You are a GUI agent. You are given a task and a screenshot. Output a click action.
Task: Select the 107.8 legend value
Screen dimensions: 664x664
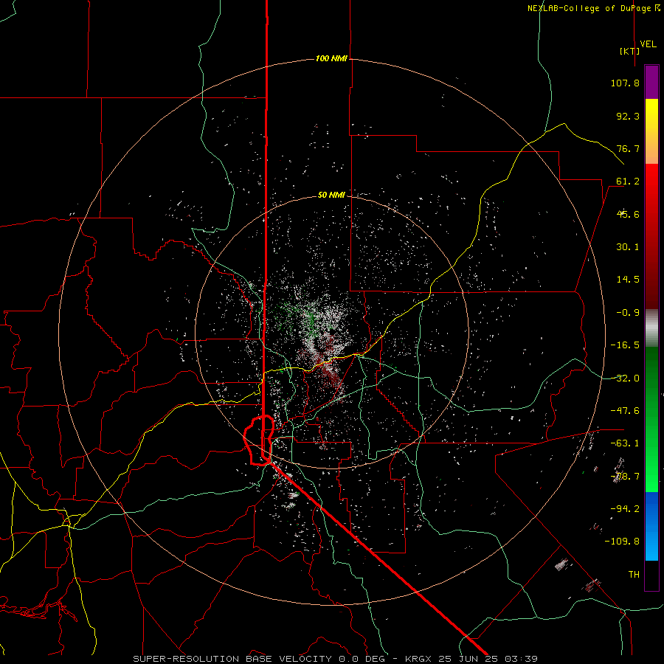coord(625,83)
